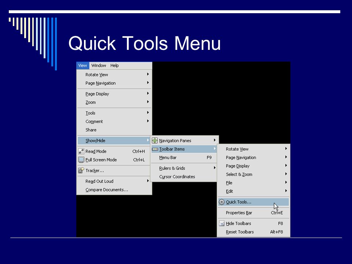This screenshot has height=264, width=352.
Task: Choose Reset Toolbars entry
Action: pos(253,232)
